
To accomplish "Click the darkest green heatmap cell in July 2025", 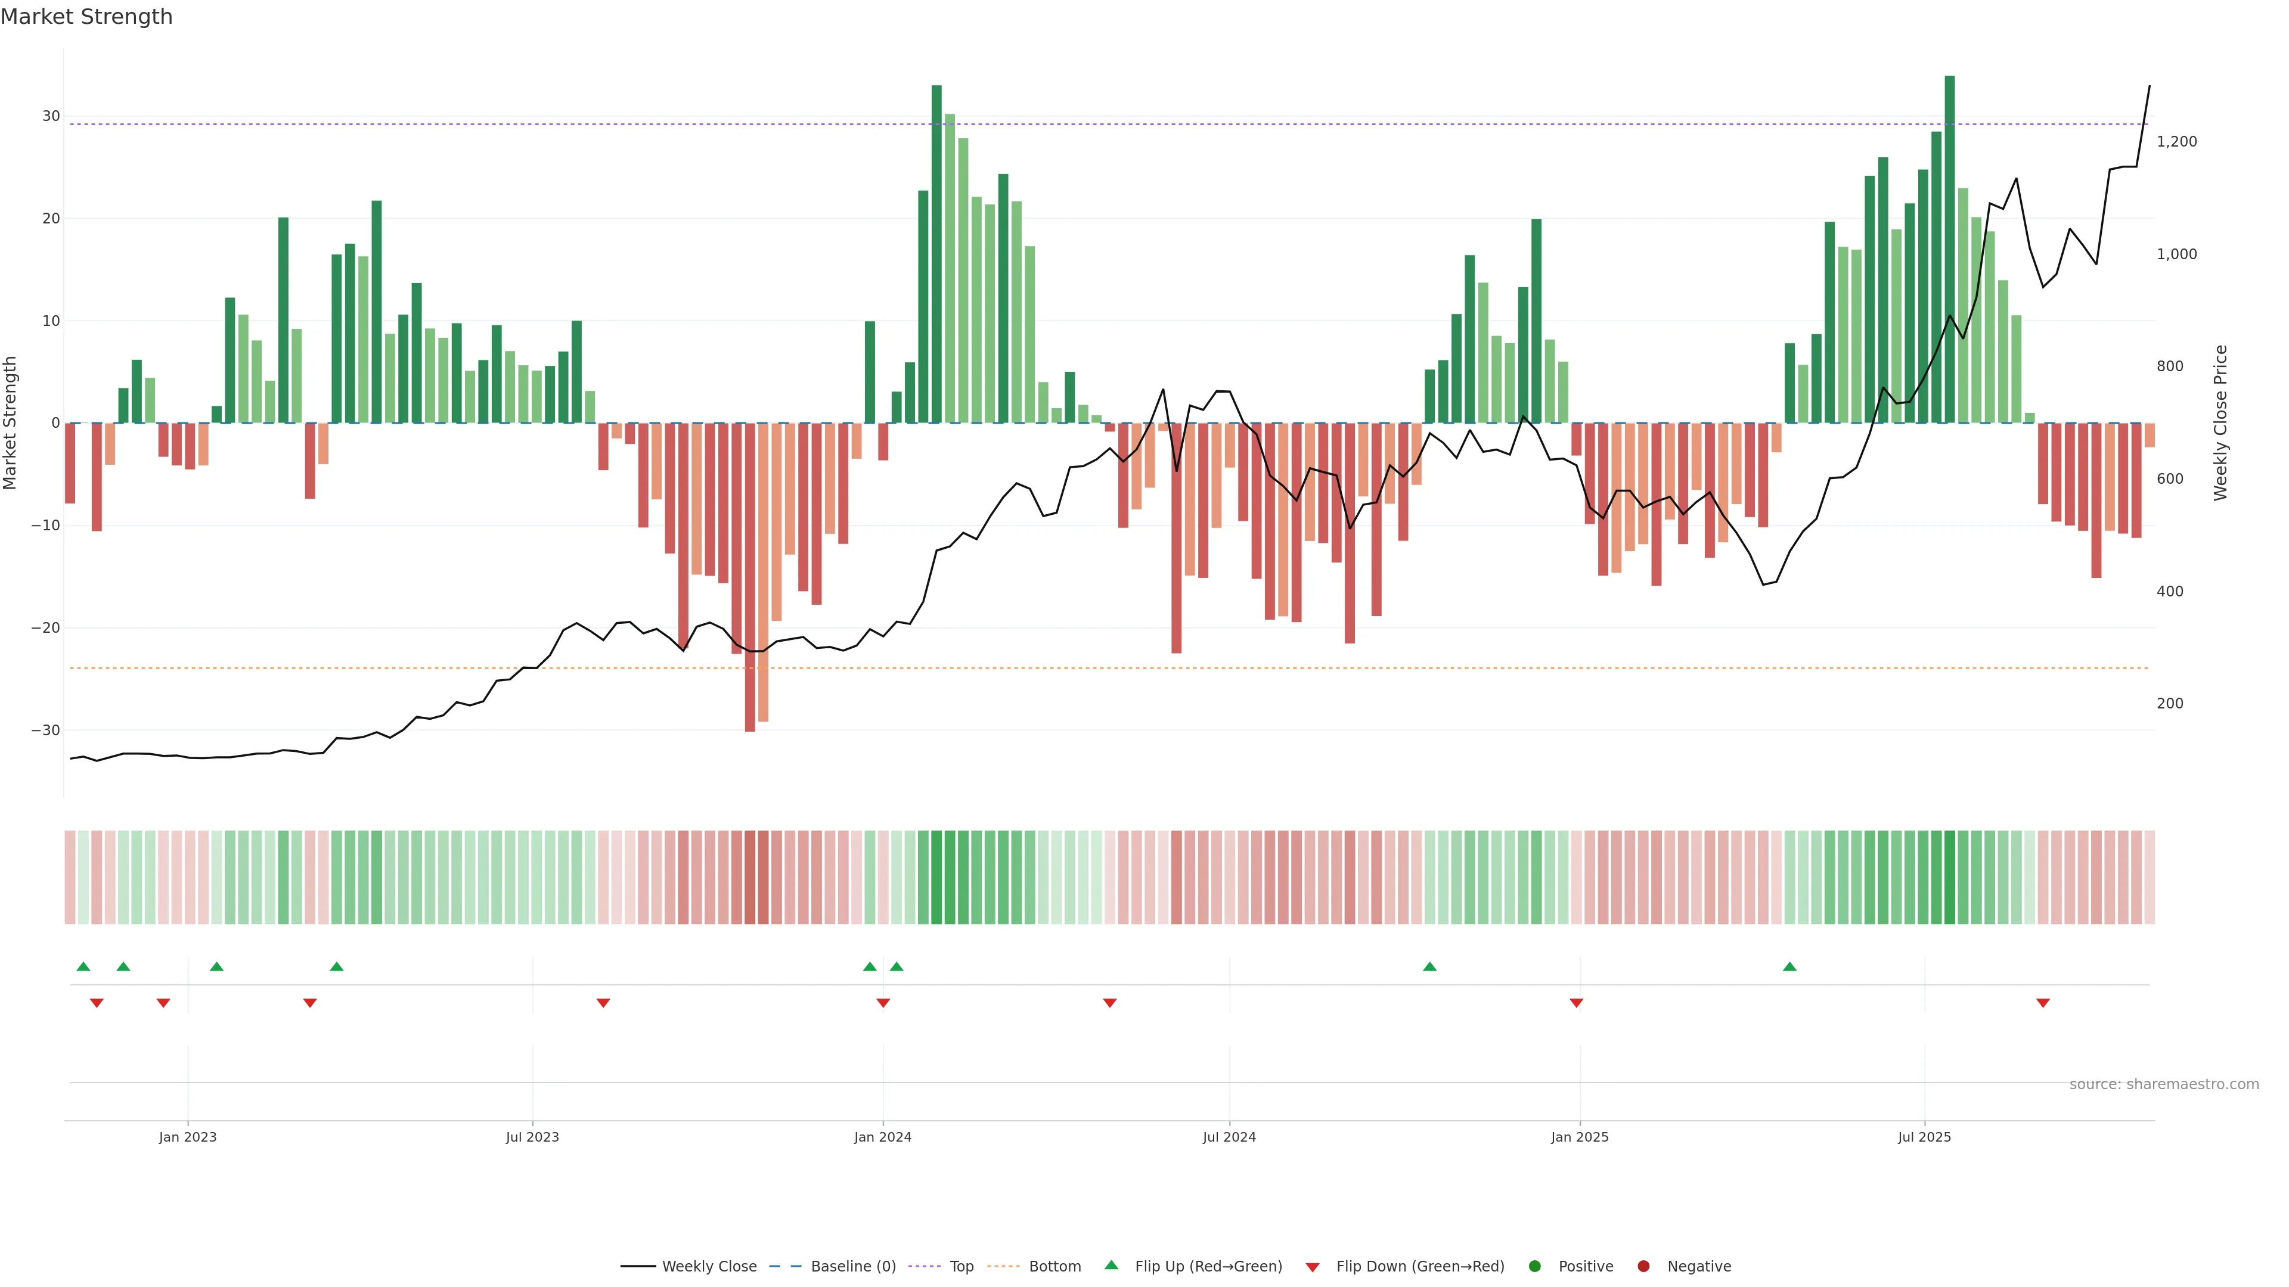I will pos(1950,878).
